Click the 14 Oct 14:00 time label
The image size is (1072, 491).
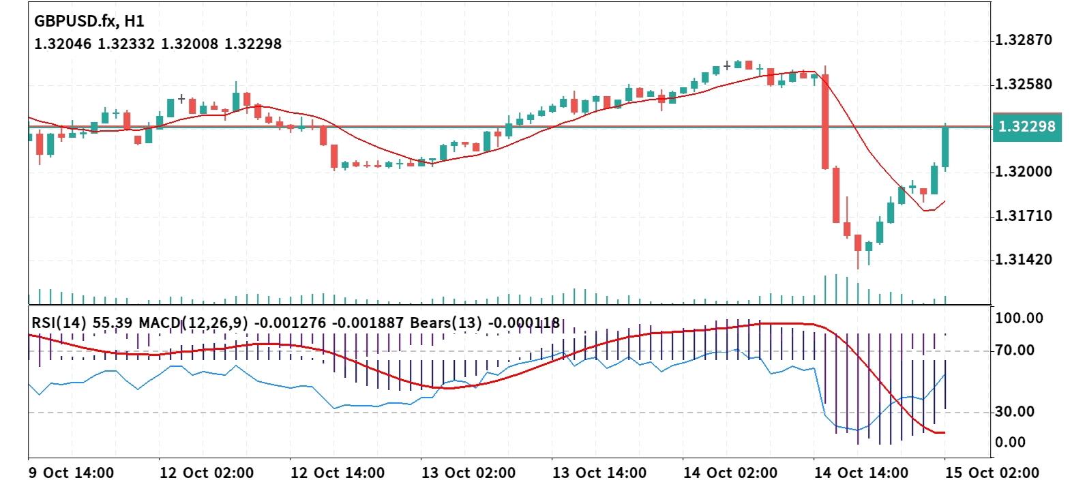click(x=861, y=473)
